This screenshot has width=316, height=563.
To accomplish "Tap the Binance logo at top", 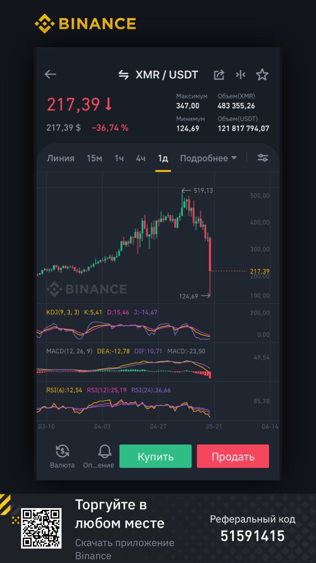I will [x=86, y=23].
